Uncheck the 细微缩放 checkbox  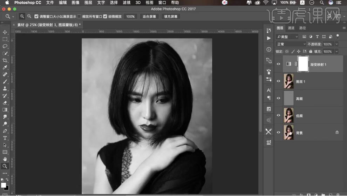[x=105, y=16]
